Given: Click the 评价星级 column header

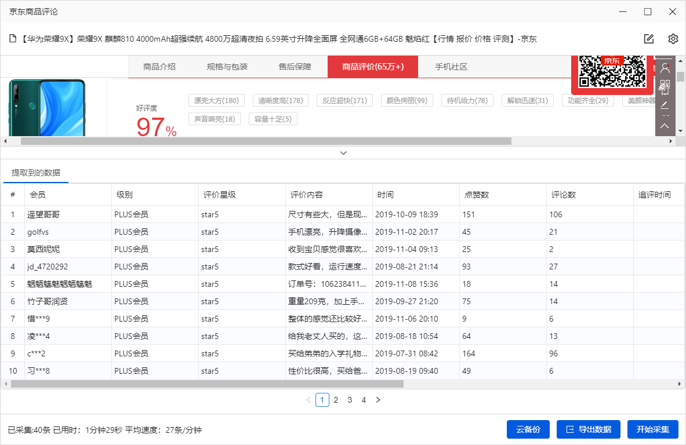Looking at the screenshot, I should click(242, 195).
